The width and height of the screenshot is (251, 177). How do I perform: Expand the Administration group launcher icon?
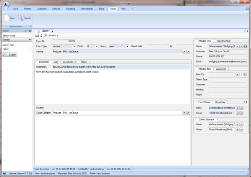(x=31, y=26)
